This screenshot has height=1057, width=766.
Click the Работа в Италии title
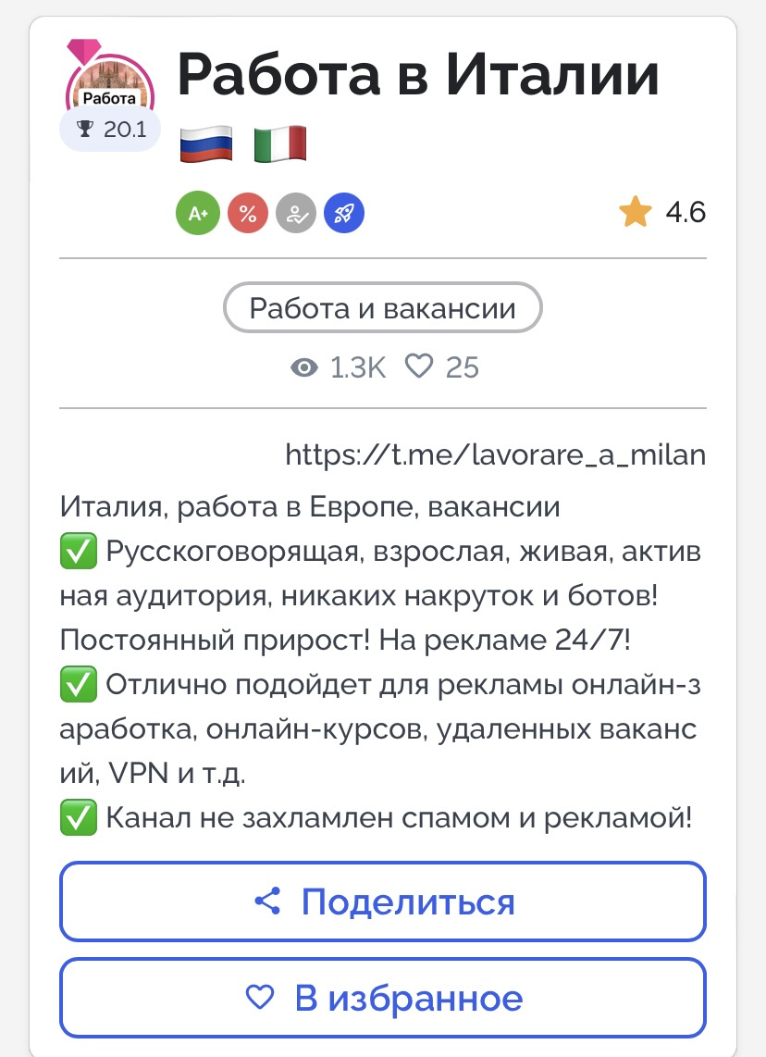[x=418, y=76]
